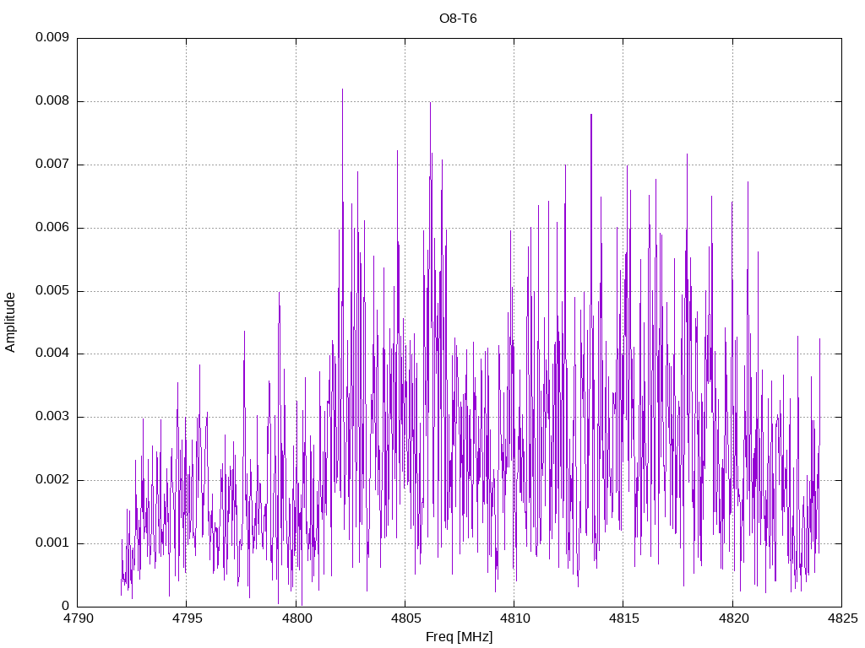Click the 4815 x-axis tick label
865x648 pixels.
coord(624,618)
